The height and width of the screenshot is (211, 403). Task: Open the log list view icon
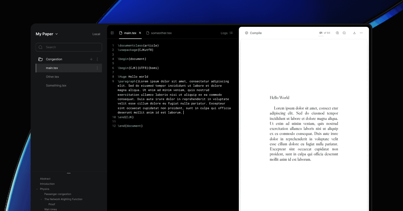tap(231, 33)
